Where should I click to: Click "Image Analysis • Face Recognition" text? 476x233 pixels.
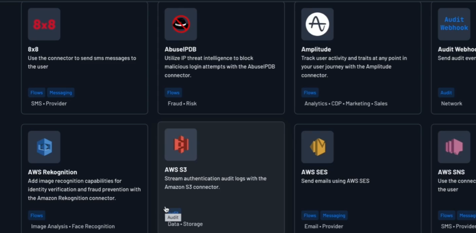click(x=73, y=226)
